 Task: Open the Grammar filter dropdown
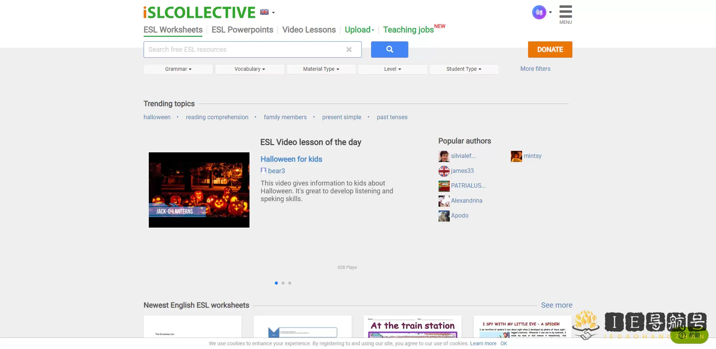tap(178, 69)
